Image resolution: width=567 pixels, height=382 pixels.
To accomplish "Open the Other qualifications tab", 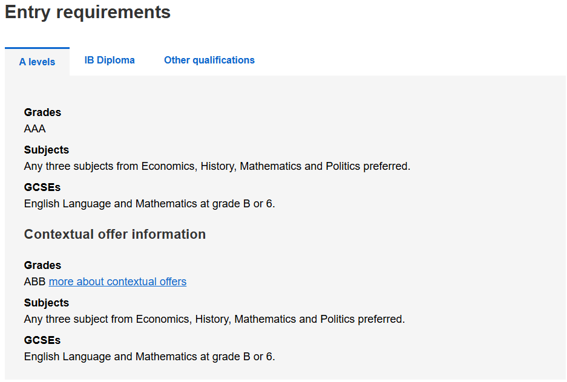I will tap(209, 60).
